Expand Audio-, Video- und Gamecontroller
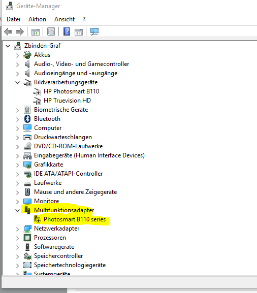257x293 pixels. (x=18, y=64)
